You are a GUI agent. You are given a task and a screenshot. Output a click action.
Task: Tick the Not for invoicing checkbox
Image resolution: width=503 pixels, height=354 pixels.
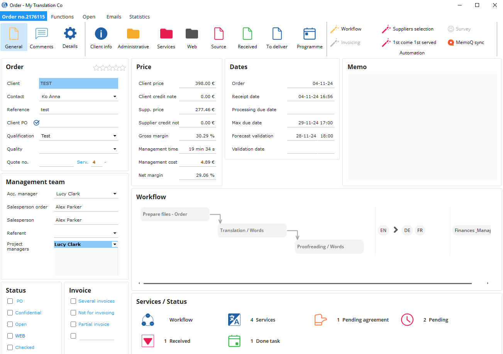(73, 313)
